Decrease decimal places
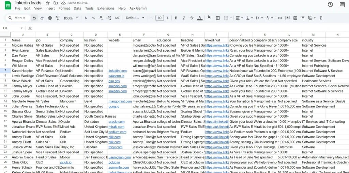The image size is (349, 173). coord(101,18)
